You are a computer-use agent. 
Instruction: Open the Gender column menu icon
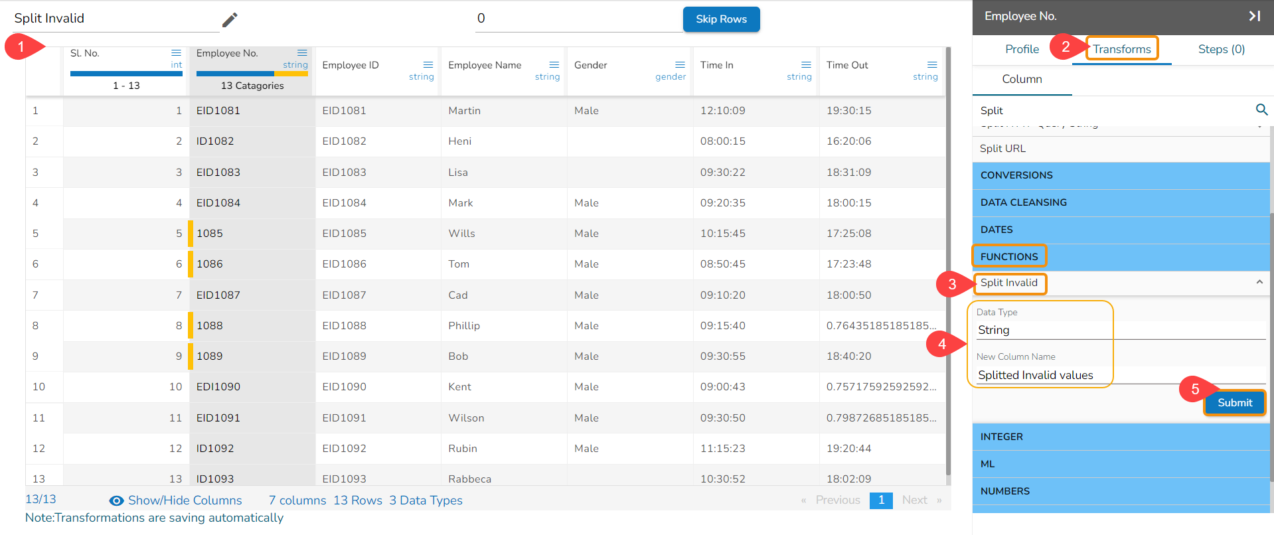[x=680, y=64]
